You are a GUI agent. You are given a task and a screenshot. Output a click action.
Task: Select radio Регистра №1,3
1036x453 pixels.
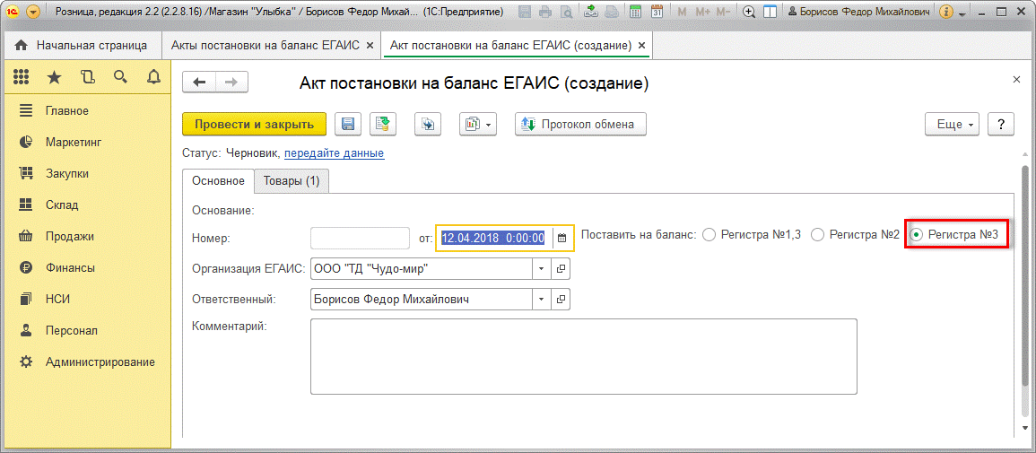pos(709,234)
